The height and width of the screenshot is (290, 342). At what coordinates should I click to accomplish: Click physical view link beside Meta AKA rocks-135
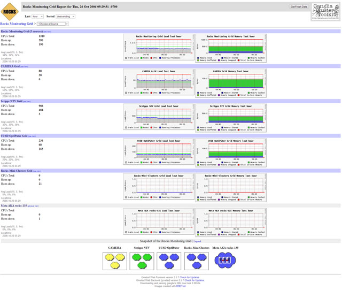pos(33,206)
